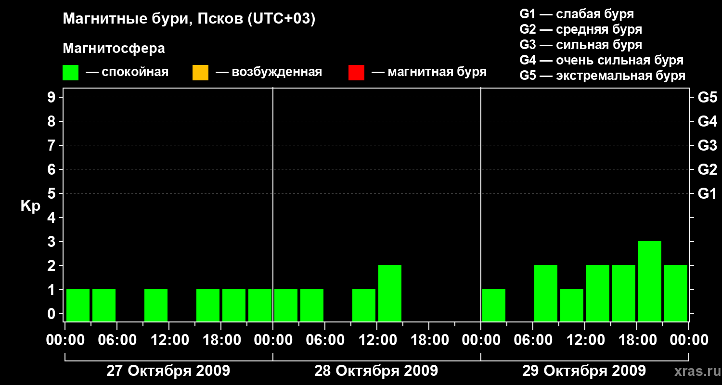Click the last bar of 29 Октября, 21:00–24:00

(x=676, y=293)
